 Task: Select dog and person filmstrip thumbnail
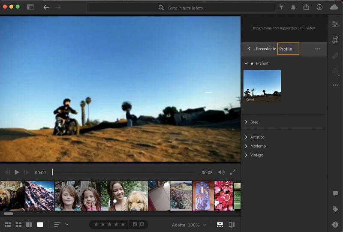[x=12, y=196]
